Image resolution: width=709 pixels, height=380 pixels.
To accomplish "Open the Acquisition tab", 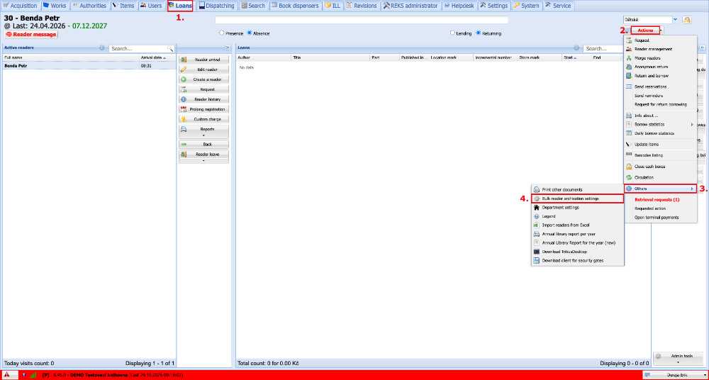I will point(20,6).
